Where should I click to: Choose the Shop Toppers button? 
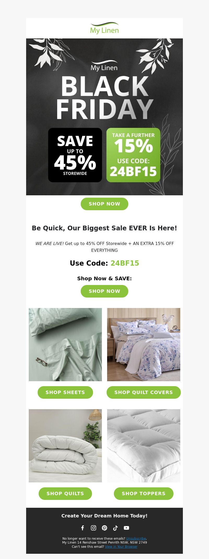pyautogui.click(x=144, y=494)
